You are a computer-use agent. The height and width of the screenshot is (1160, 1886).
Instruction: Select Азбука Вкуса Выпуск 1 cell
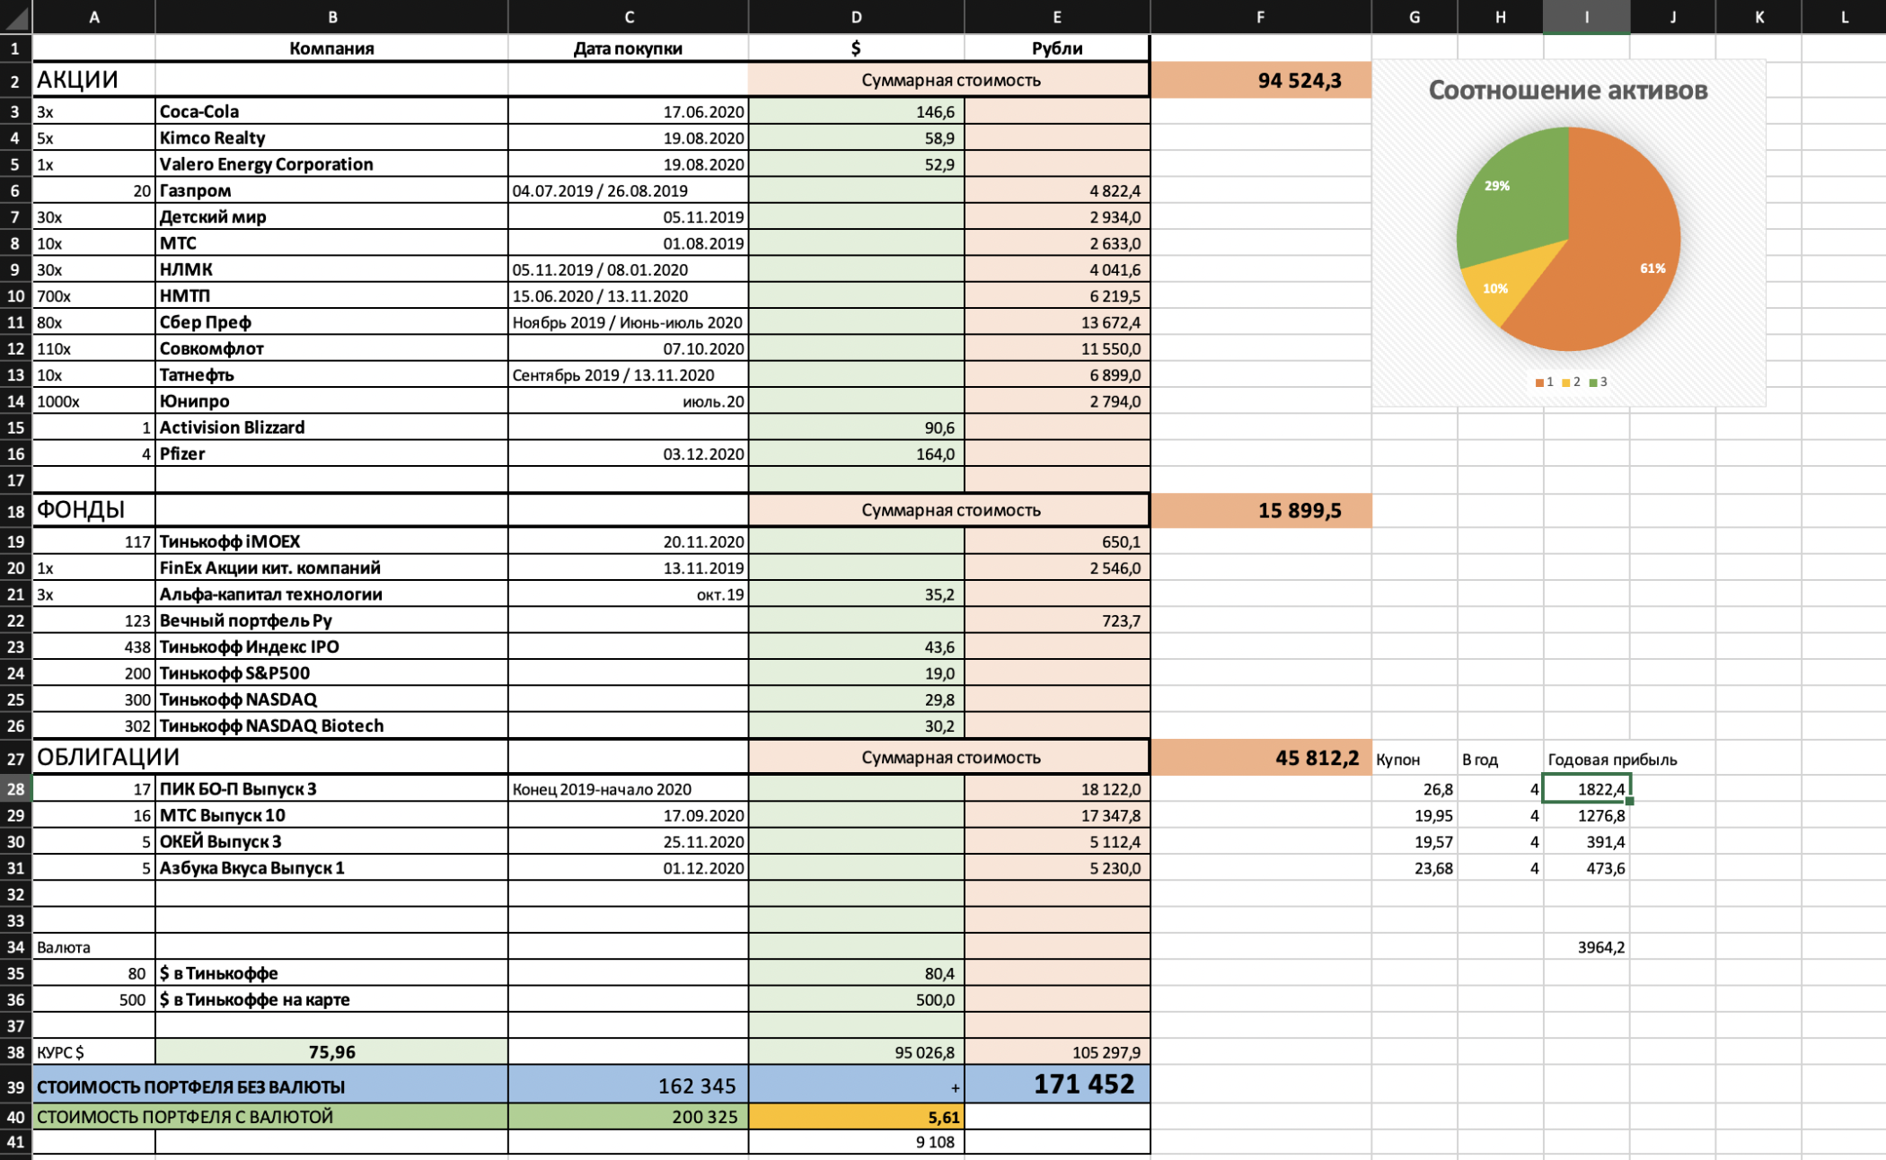point(331,868)
